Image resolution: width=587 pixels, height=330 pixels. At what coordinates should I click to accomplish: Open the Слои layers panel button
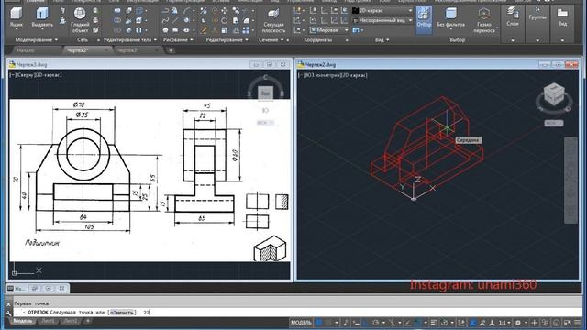pyautogui.click(x=513, y=17)
